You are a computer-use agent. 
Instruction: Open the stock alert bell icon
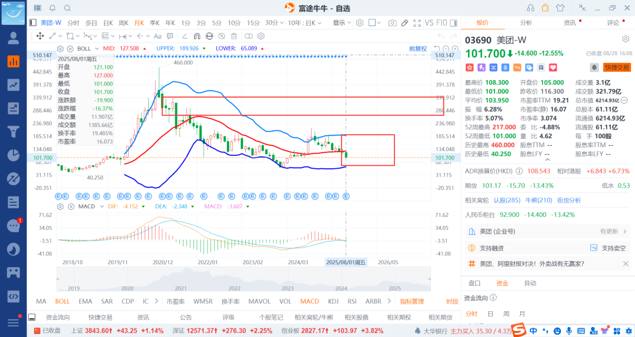[594, 67]
